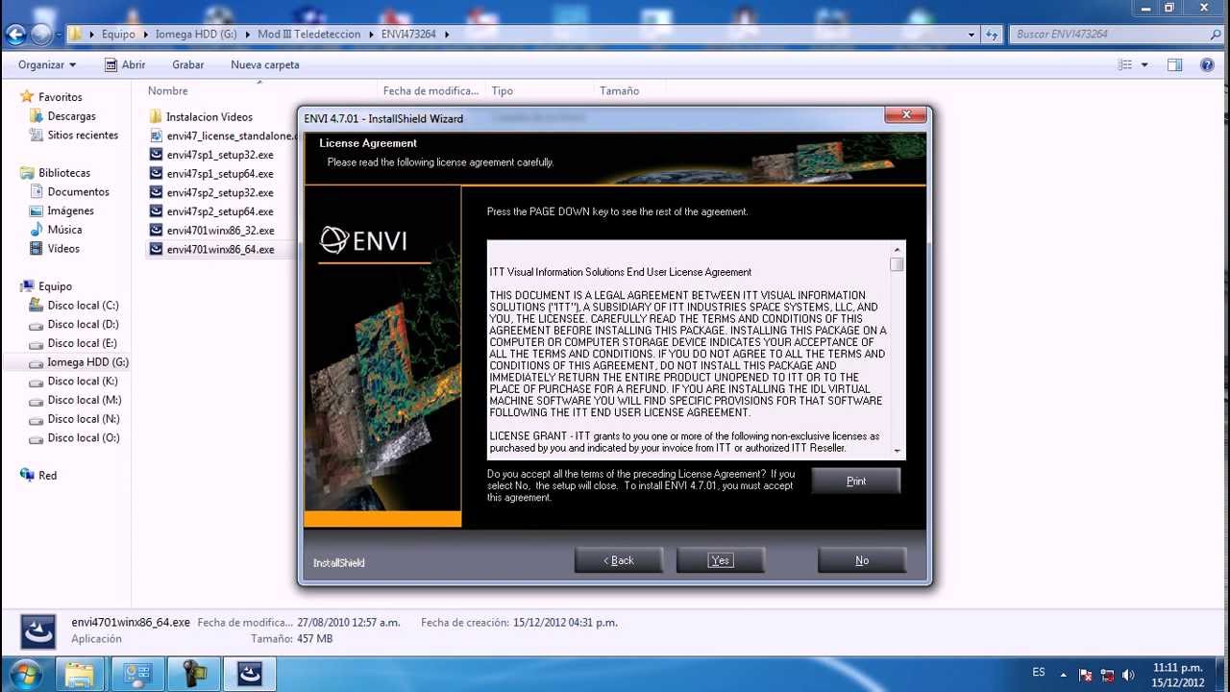Click the license scrollbar thumb
This screenshot has height=692, width=1230.
pyautogui.click(x=897, y=264)
